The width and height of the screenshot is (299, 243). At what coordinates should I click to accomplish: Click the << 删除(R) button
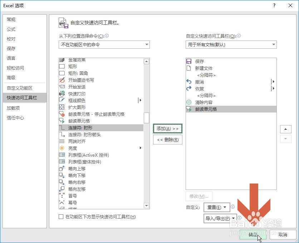pyautogui.click(x=168, y=140)
